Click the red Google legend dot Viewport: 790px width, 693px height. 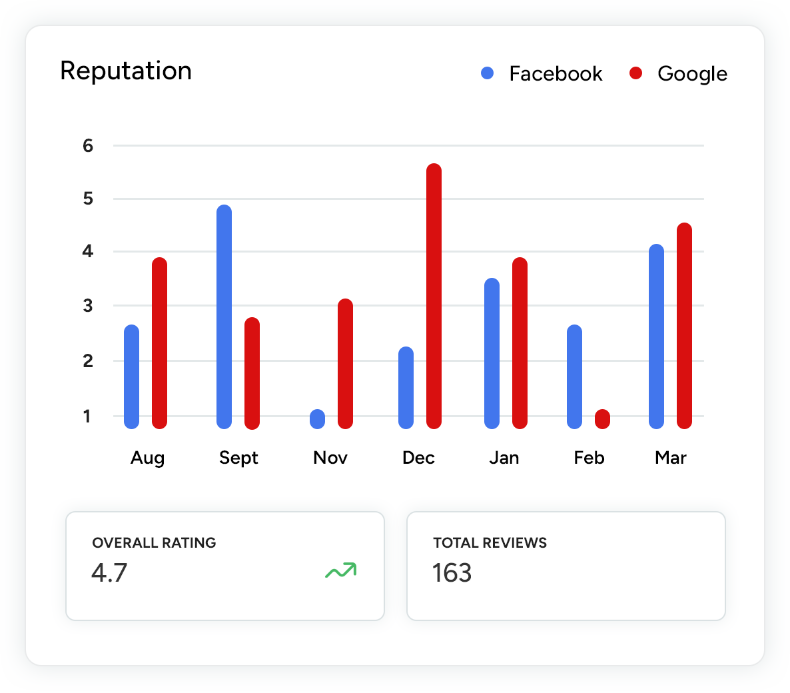click(x=636, y=73)
